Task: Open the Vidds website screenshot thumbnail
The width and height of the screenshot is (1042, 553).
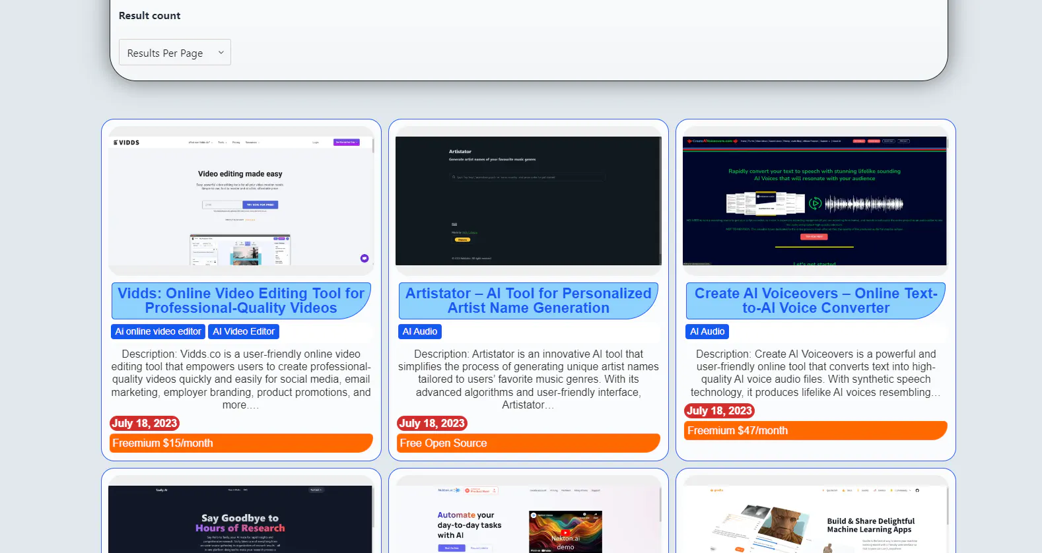Action: pos(241,201)
